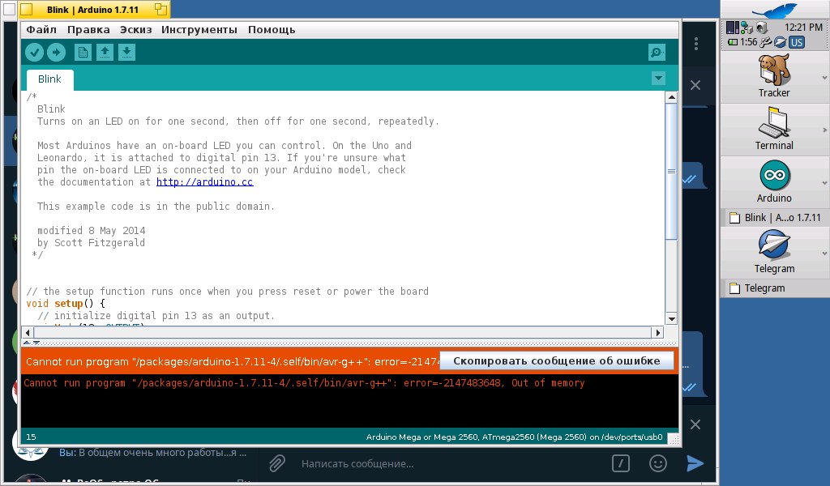Open Telegram emoji smiley picker

[658, 464]
